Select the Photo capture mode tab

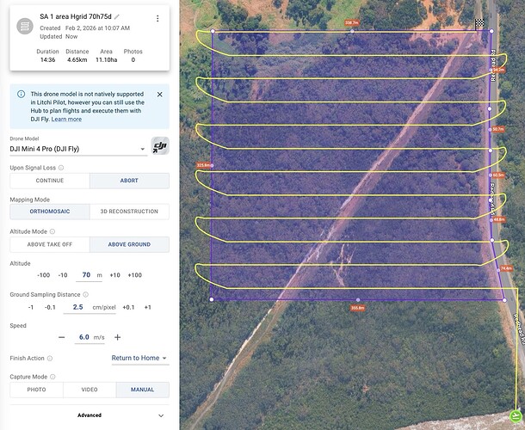[36, 390]
